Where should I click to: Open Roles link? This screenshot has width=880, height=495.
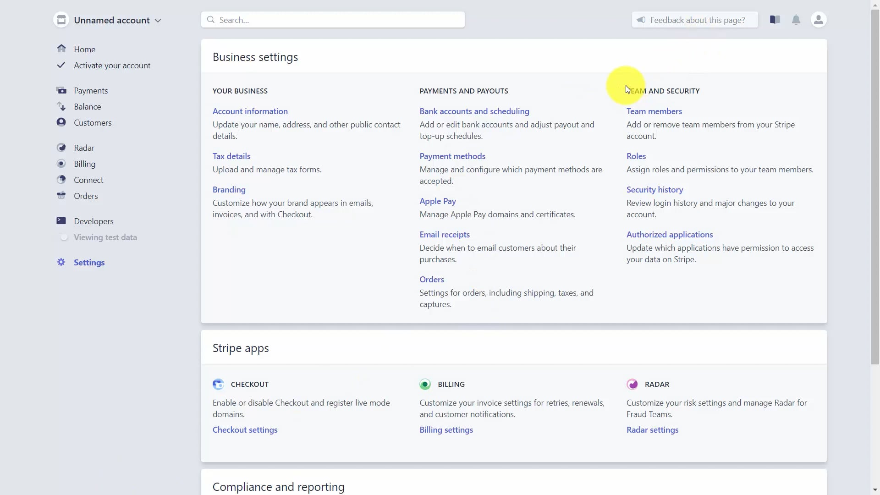[636, 156]
